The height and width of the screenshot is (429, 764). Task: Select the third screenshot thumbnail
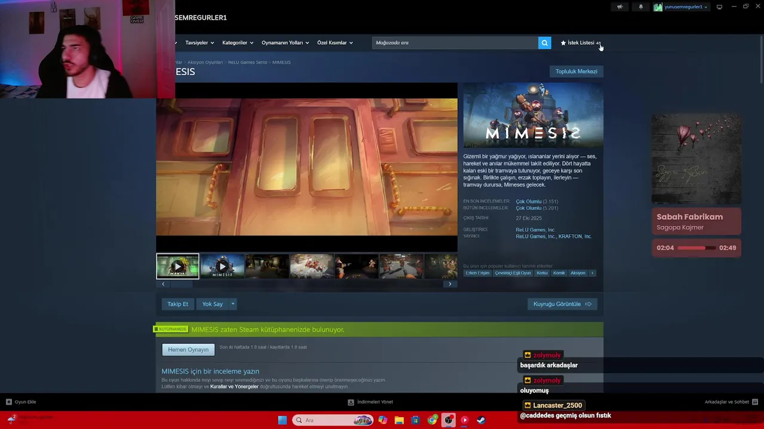[267, 266]
